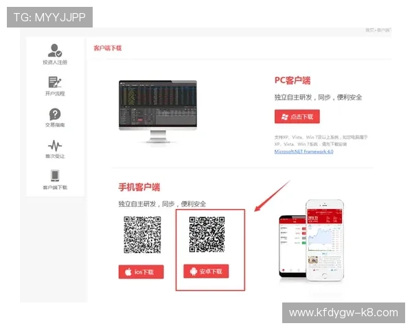Viewport: 412px width, 330px height.
Task: Open the 开户流程 account opening process icon
Action: tap(55, 82)
